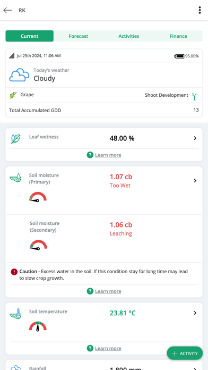Tap the 95.00% battery text
The height and width of the screenshot is (370, 208).
(x=192, y=56)
